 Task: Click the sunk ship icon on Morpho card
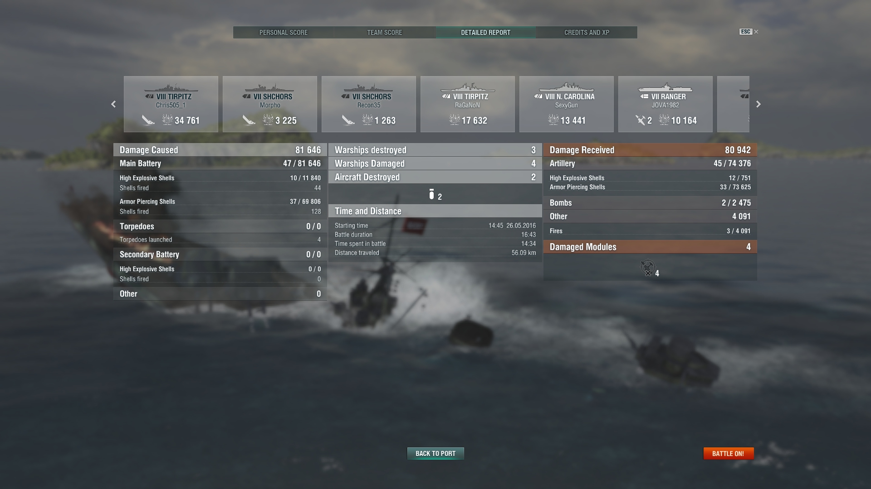coord(249,120)
